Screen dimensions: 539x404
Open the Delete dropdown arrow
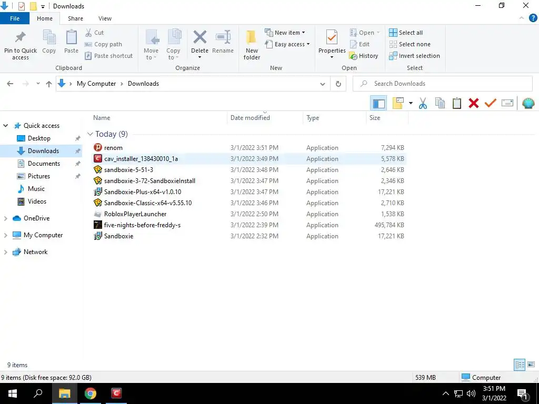pyautogui.click(x=199, y=57)
